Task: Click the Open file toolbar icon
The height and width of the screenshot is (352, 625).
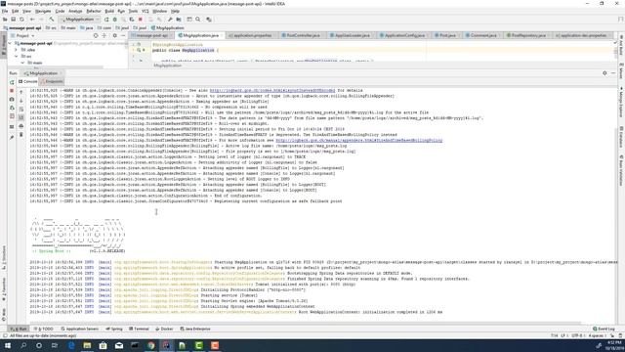Action: (5, 20)
